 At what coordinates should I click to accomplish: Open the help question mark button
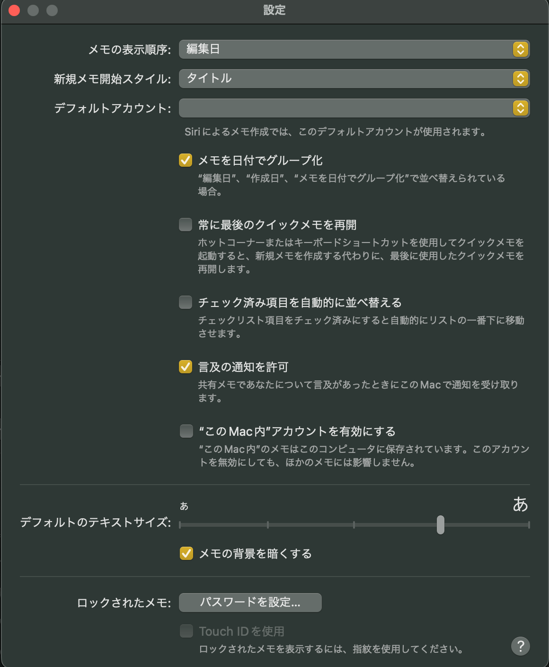tap(521, 646)
